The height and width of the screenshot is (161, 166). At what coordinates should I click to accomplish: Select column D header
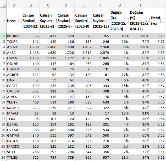66,5
